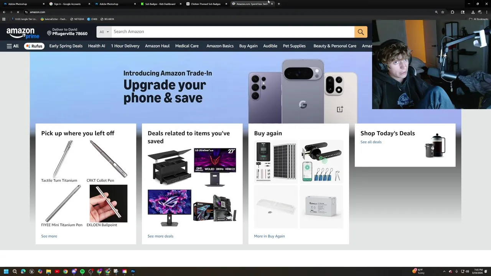The image size is (491, 276).
Task: Open Amazon Basics nav item
Action: (x=220, y=46)
